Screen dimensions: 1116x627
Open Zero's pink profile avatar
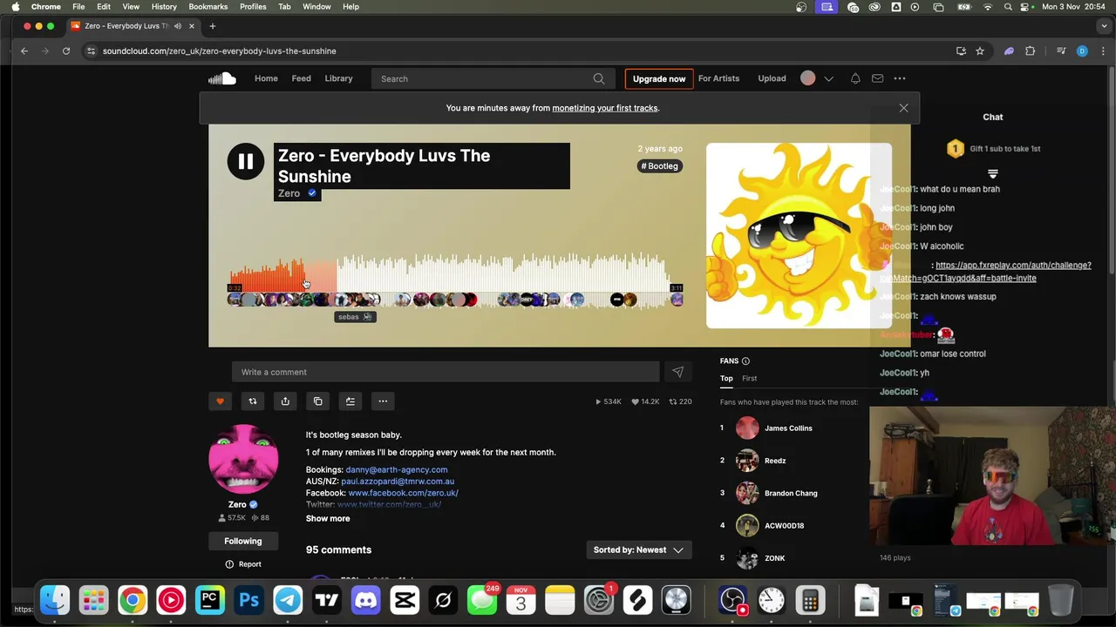(243, 459)
